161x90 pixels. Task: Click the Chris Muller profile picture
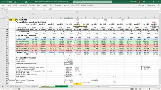click(139, 2)
